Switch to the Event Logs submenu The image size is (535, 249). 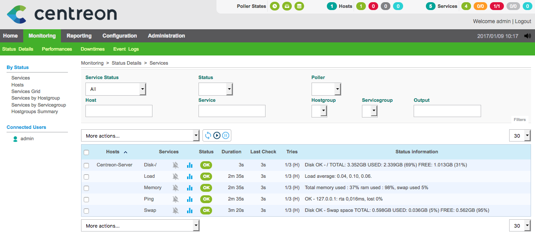[x=126, y=49]
